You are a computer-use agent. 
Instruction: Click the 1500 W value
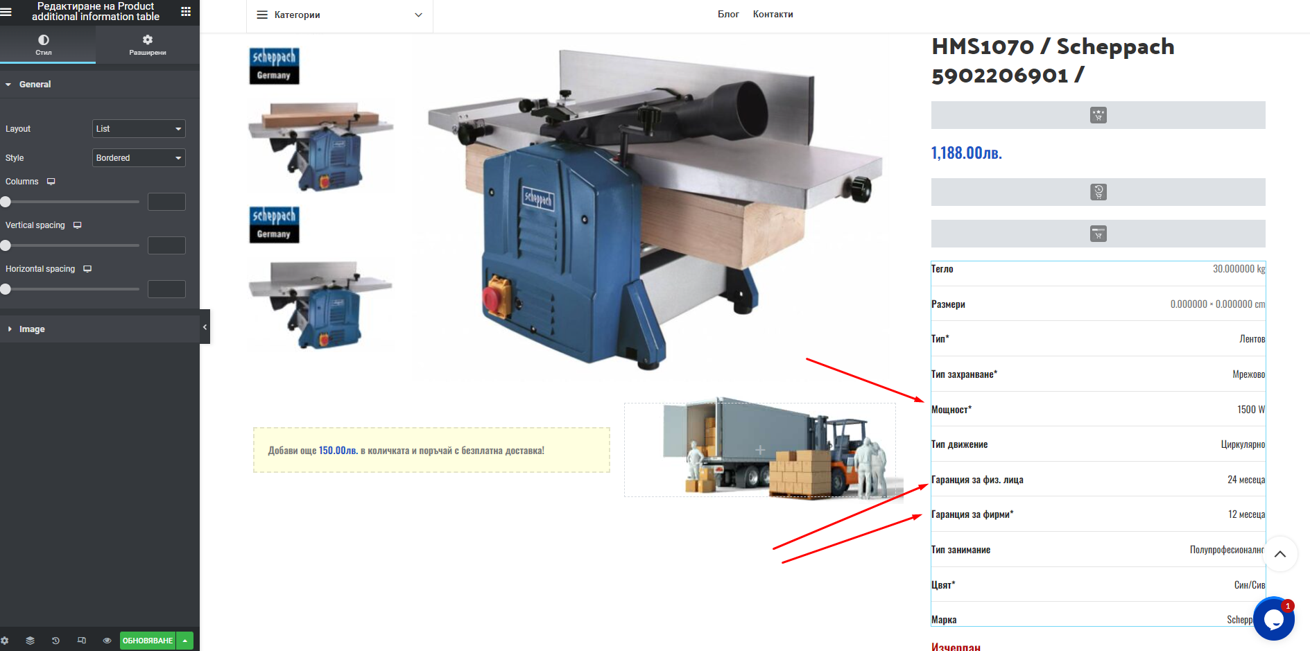tap(1251, 410)
